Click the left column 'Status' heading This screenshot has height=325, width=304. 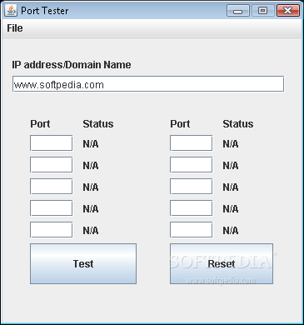pyautogui.click(x=98, y=124)
